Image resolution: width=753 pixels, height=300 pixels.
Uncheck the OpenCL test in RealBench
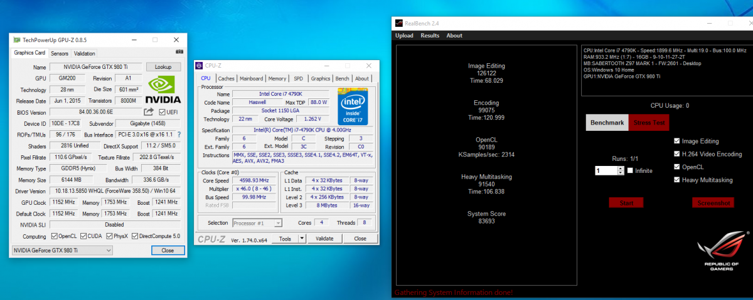pyautogui.click(x=676, y=167)
